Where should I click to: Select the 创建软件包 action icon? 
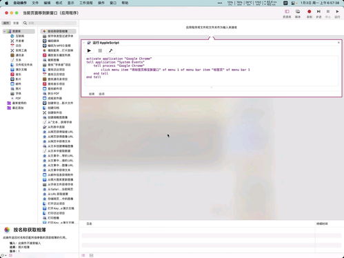(x=45, y=112)
